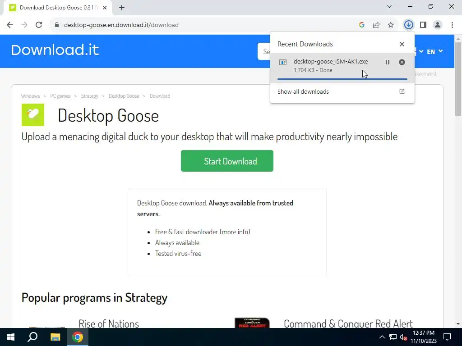Screen dimensions: 462x346
Task: Click the downloads toolbar icon
Action: click(408, 25)
